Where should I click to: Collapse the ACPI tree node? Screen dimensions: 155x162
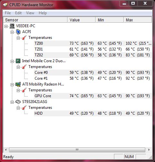pyautogui.click(x=12, y=32)
